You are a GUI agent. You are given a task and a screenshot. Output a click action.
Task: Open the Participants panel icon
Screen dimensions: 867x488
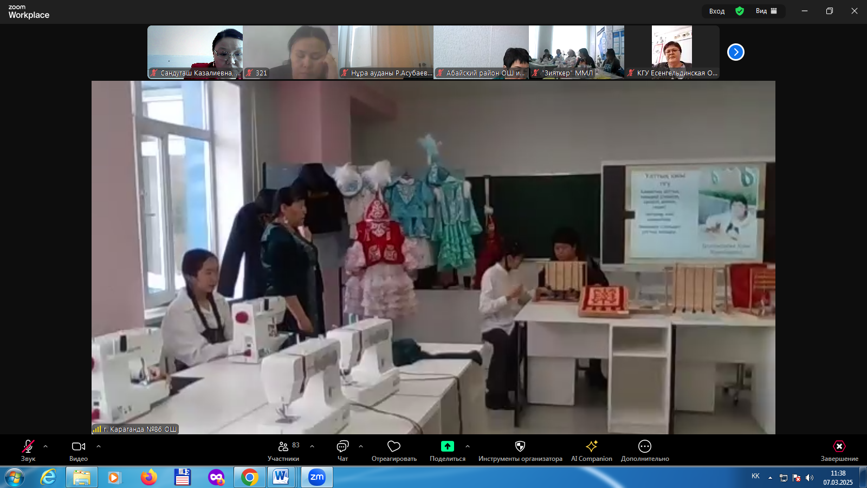pos(283,447)
